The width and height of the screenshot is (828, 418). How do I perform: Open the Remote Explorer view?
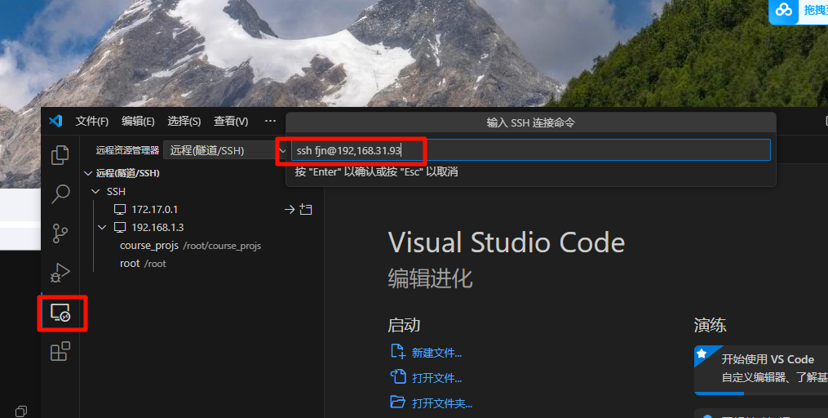click(x=60, y=313)
